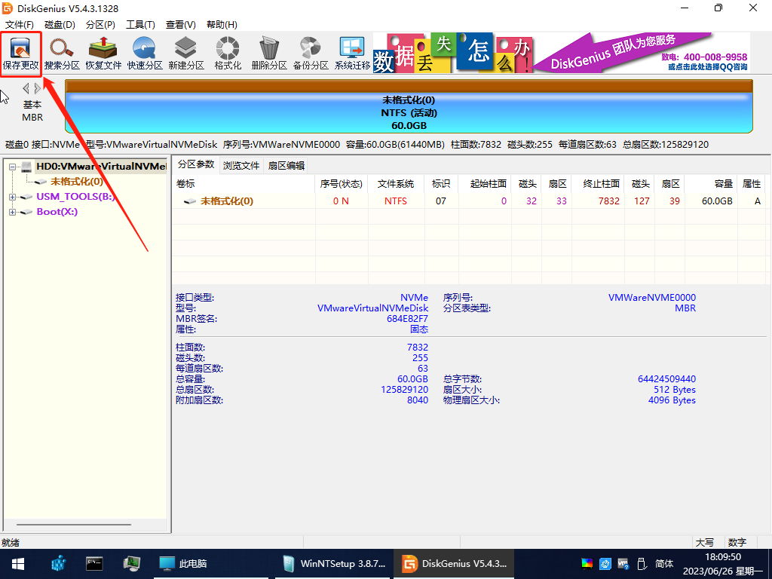The height and width of the screenshot is (579, 772).
Task: Sort by 序号(状态) column header
Action: pyautogui.click(x=342, y=184)
